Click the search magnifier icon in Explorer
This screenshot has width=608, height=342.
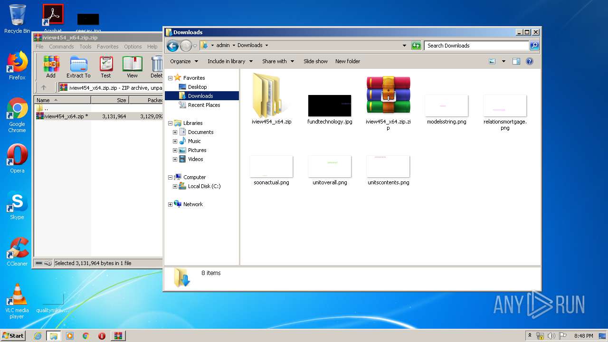pyautogui.click(x=534, y=46)
